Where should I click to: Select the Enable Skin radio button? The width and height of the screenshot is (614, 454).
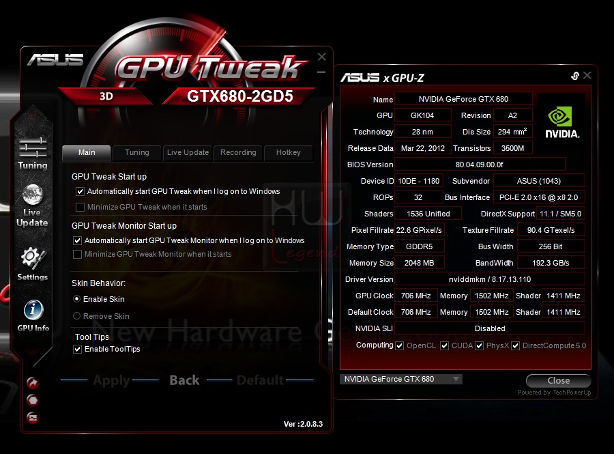coord(76,299)
